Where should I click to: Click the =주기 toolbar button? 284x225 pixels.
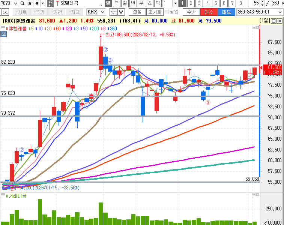pos(39,12)
